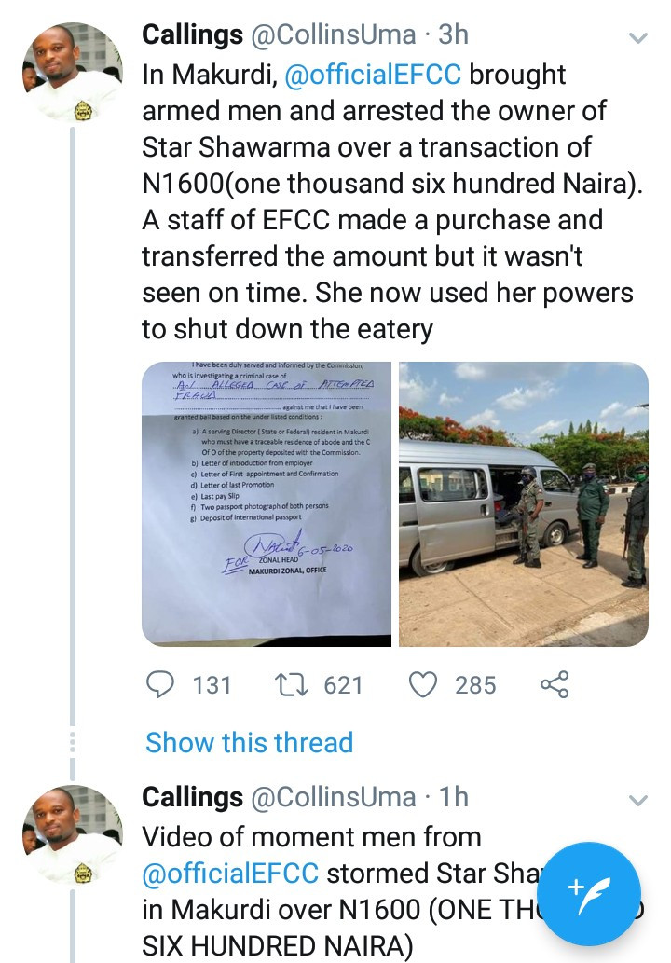Reply to the Star Shawarma tweet

[x=161, y=685]
